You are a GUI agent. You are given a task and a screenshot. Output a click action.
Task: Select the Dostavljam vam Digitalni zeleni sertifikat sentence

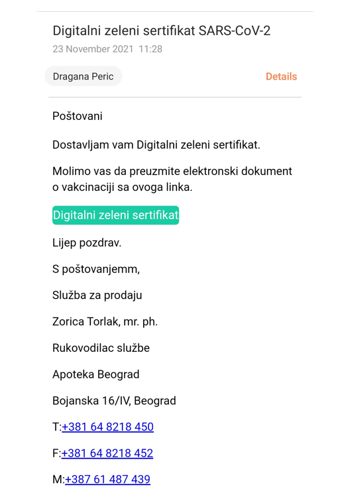156,145
